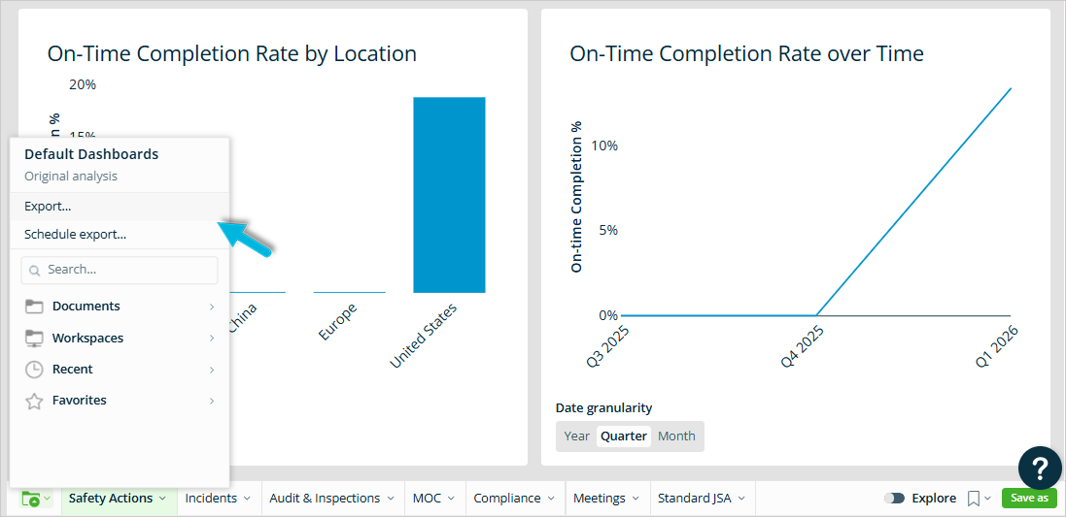The width and height of the screenshot is (1066, 517).
Task: Click the Save as button
Action: point(1029,498)
